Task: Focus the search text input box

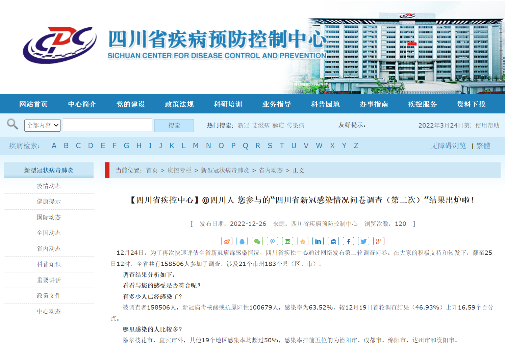Action: 107,125
